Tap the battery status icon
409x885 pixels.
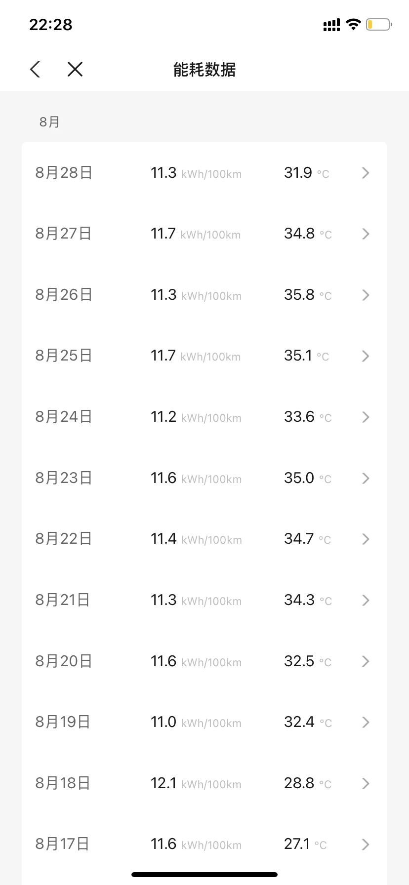point(379,24)
